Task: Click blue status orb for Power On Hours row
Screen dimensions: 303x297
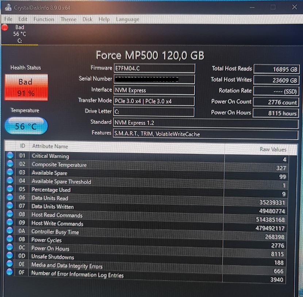Action: click(x=9, y=247)
